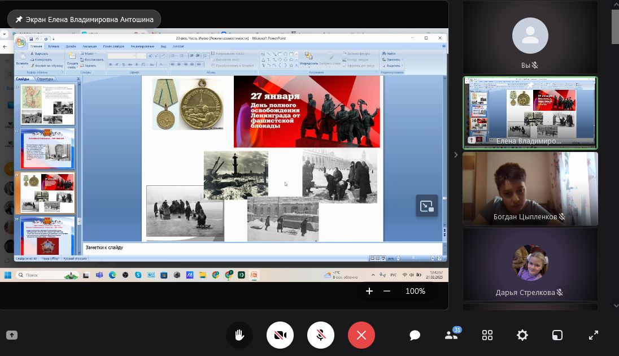Collapse the participants side panel arrow

pos(456,155)
